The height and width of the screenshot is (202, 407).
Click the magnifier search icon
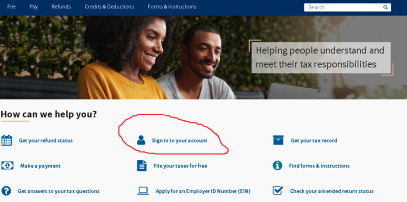pyautogui.click(x=386, y=7)
